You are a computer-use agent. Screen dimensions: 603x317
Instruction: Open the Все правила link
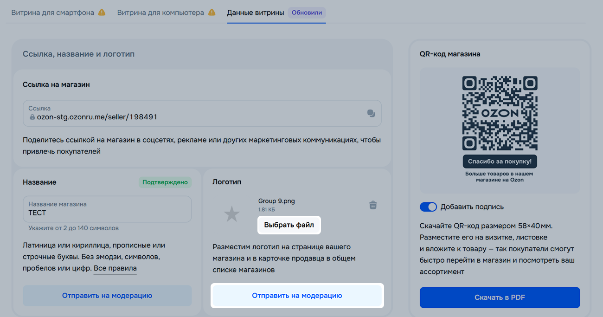pos(115,268)
